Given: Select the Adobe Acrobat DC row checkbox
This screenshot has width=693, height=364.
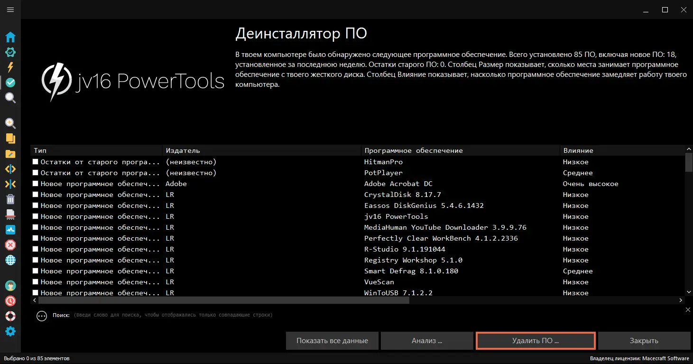Looking at the screenshot, I should [x=36, y=184].
